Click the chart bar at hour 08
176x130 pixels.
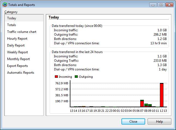pyautogui.click(x=146, y=105)
